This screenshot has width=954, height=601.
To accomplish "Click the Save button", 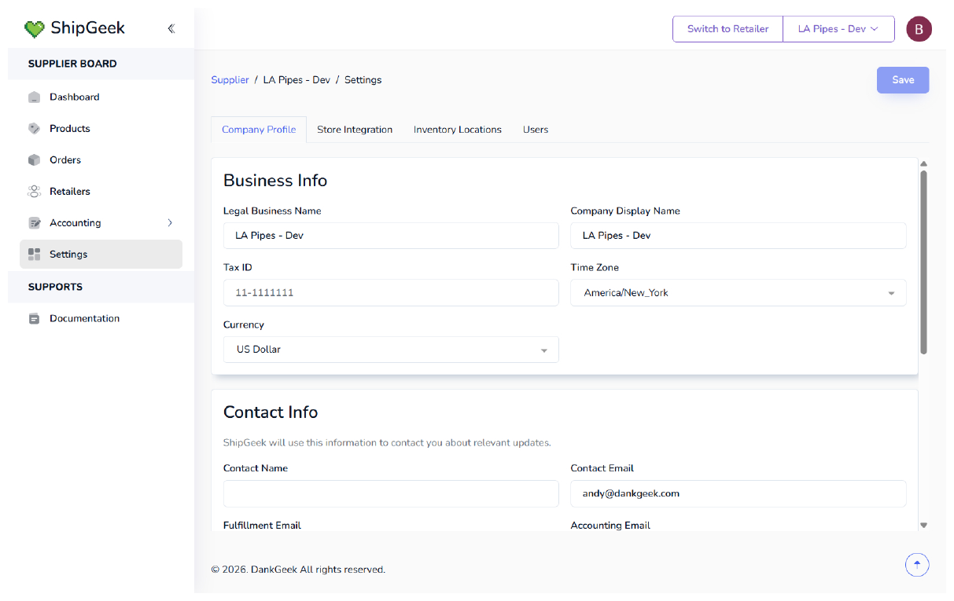I will [903, 80].
